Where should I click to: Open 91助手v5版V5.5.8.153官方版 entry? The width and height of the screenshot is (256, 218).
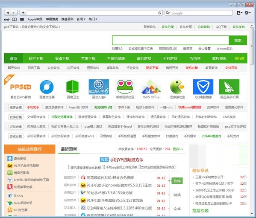[109, 193]
